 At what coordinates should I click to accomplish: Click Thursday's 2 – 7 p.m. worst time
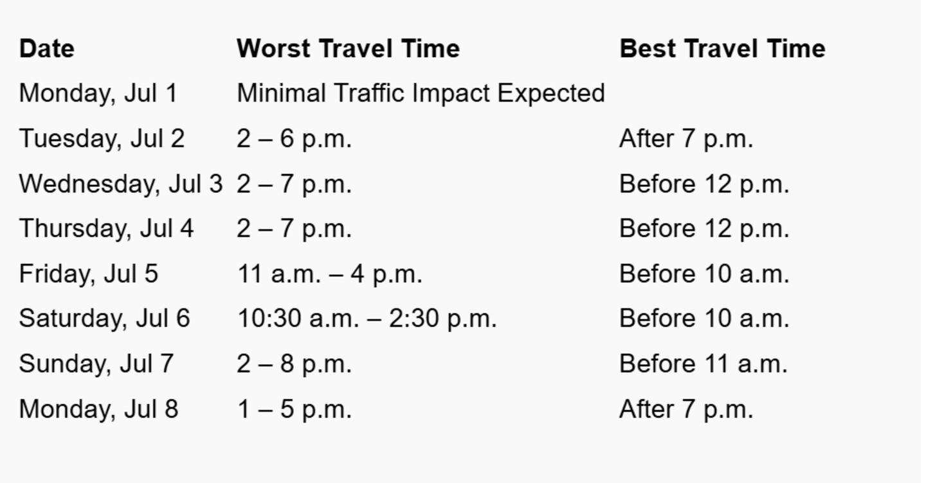(294, 229)
